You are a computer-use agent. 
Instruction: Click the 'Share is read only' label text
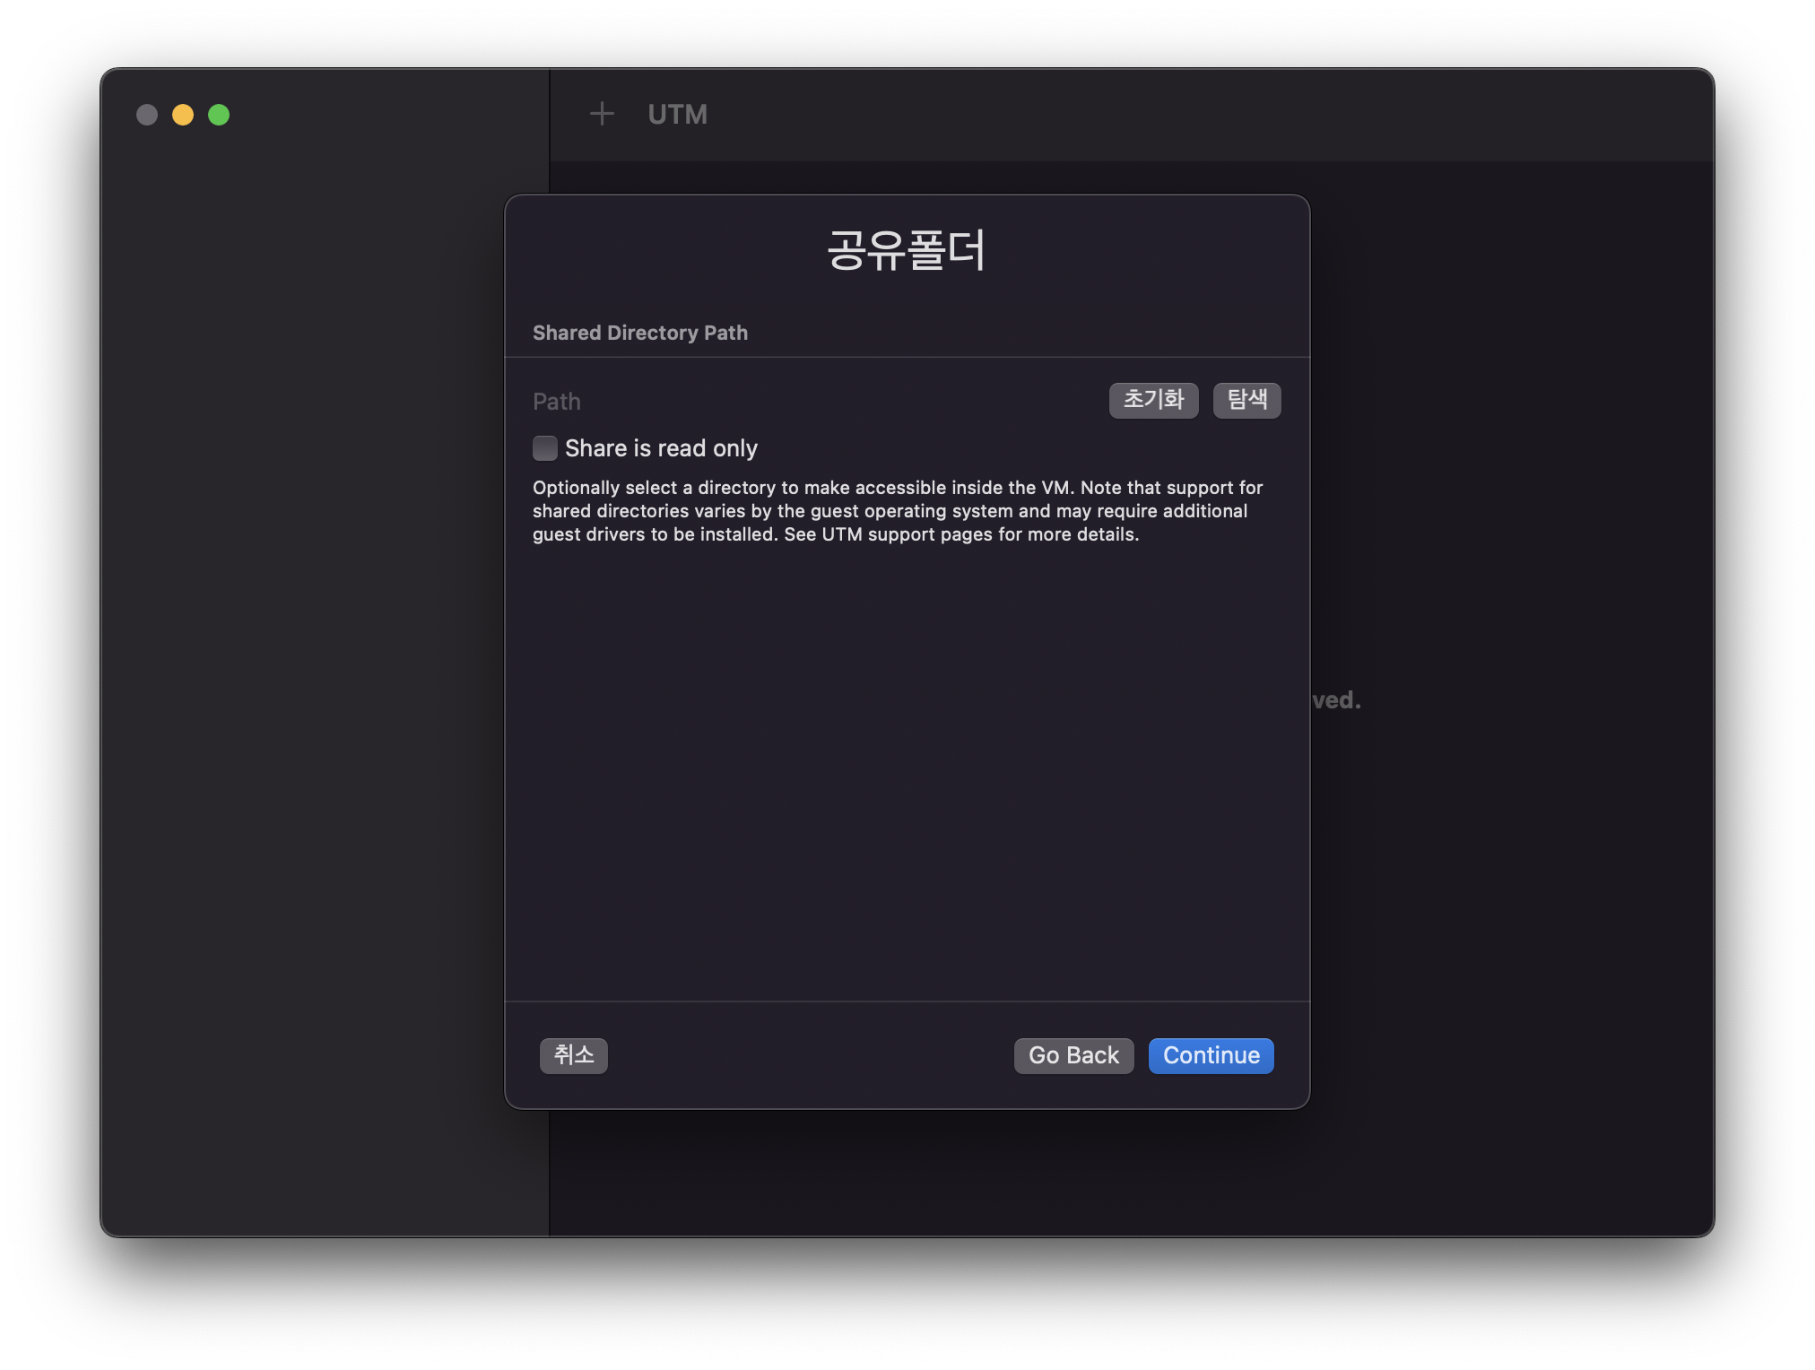tap(661, 448)
